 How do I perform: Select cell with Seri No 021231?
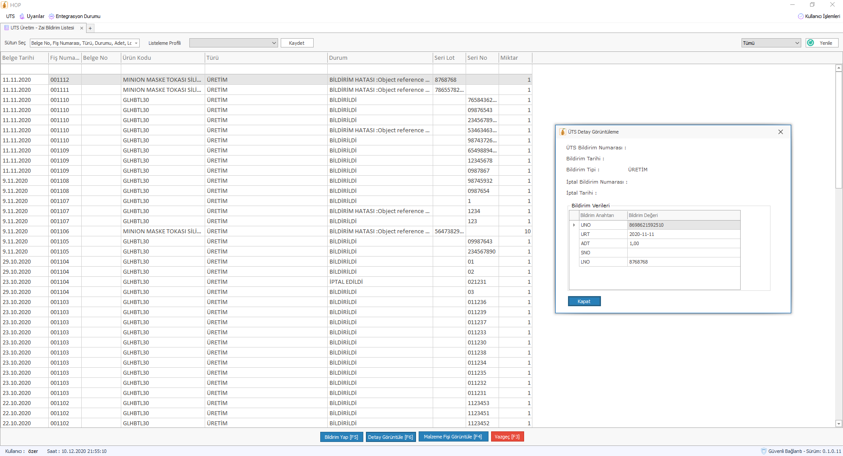click(482, 282)
